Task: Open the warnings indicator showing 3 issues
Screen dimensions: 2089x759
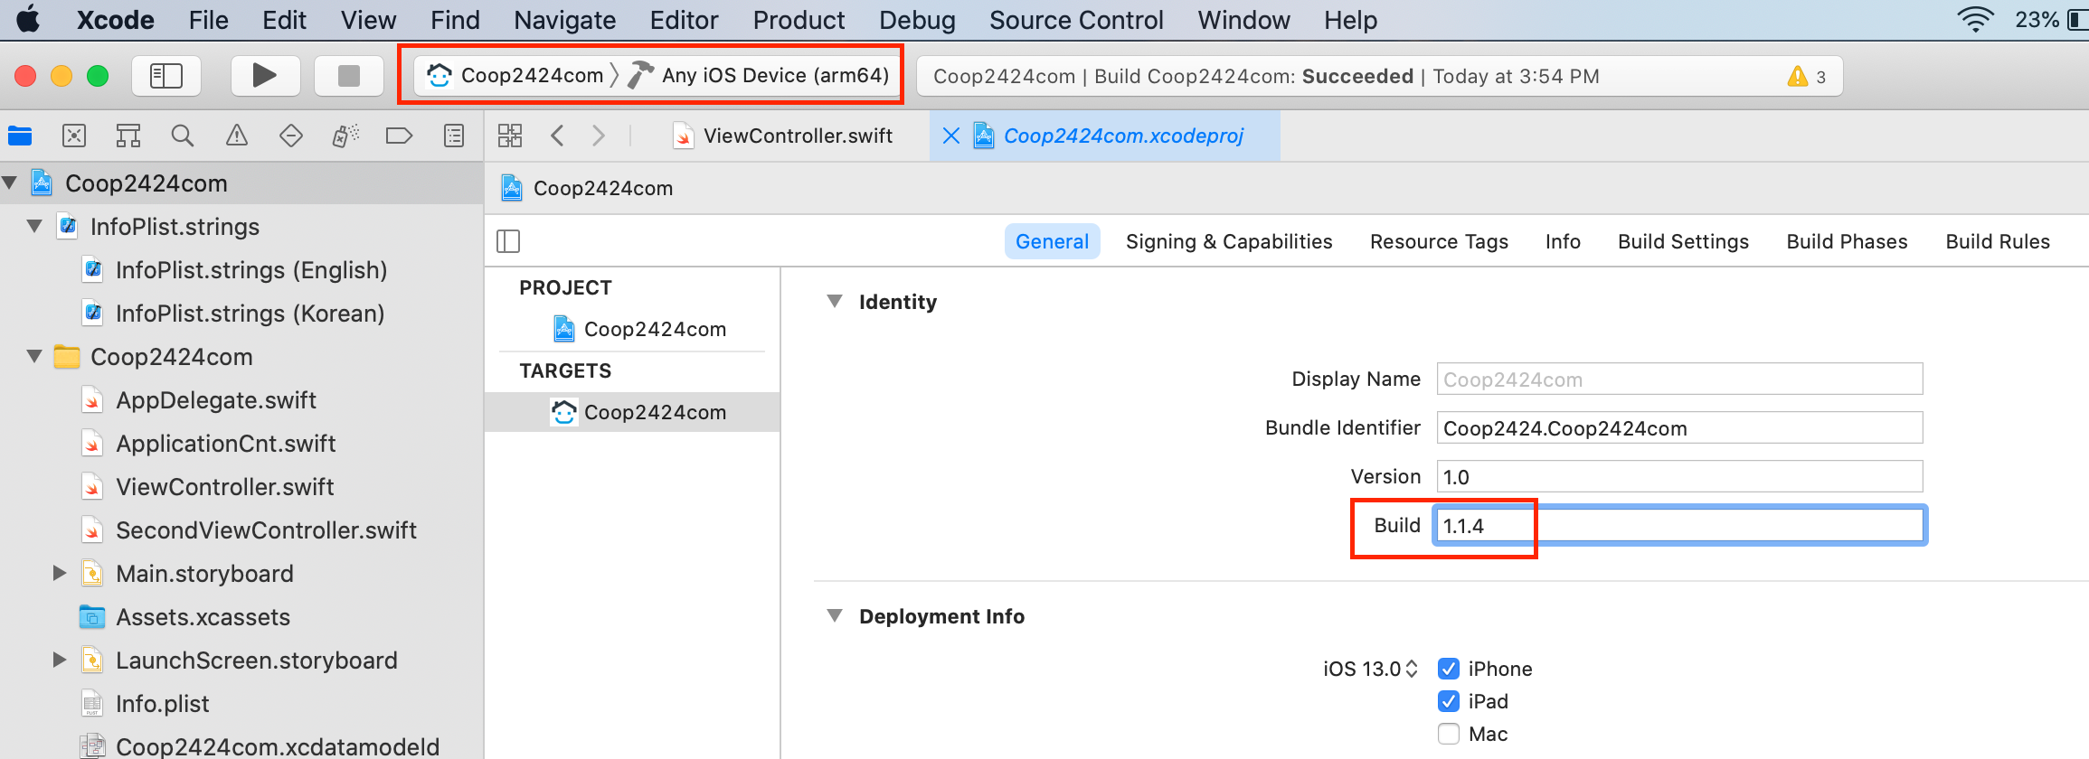Action: (1807, 77)
